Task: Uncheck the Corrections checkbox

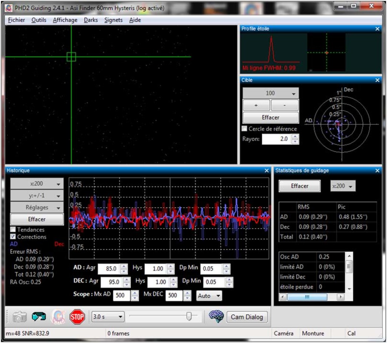Action: click(13, 237)
